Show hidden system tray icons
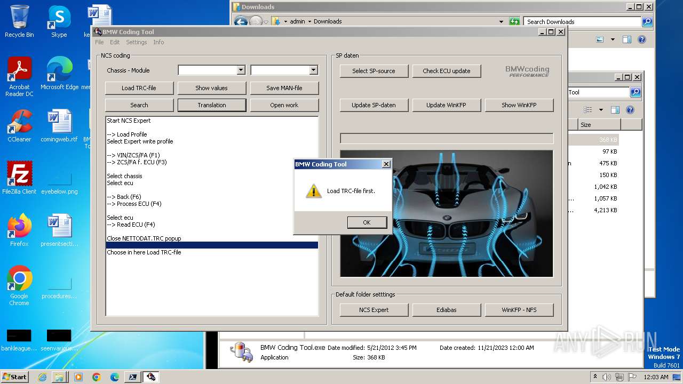Viewport: 683px width, 384px height. pos(595,377)
